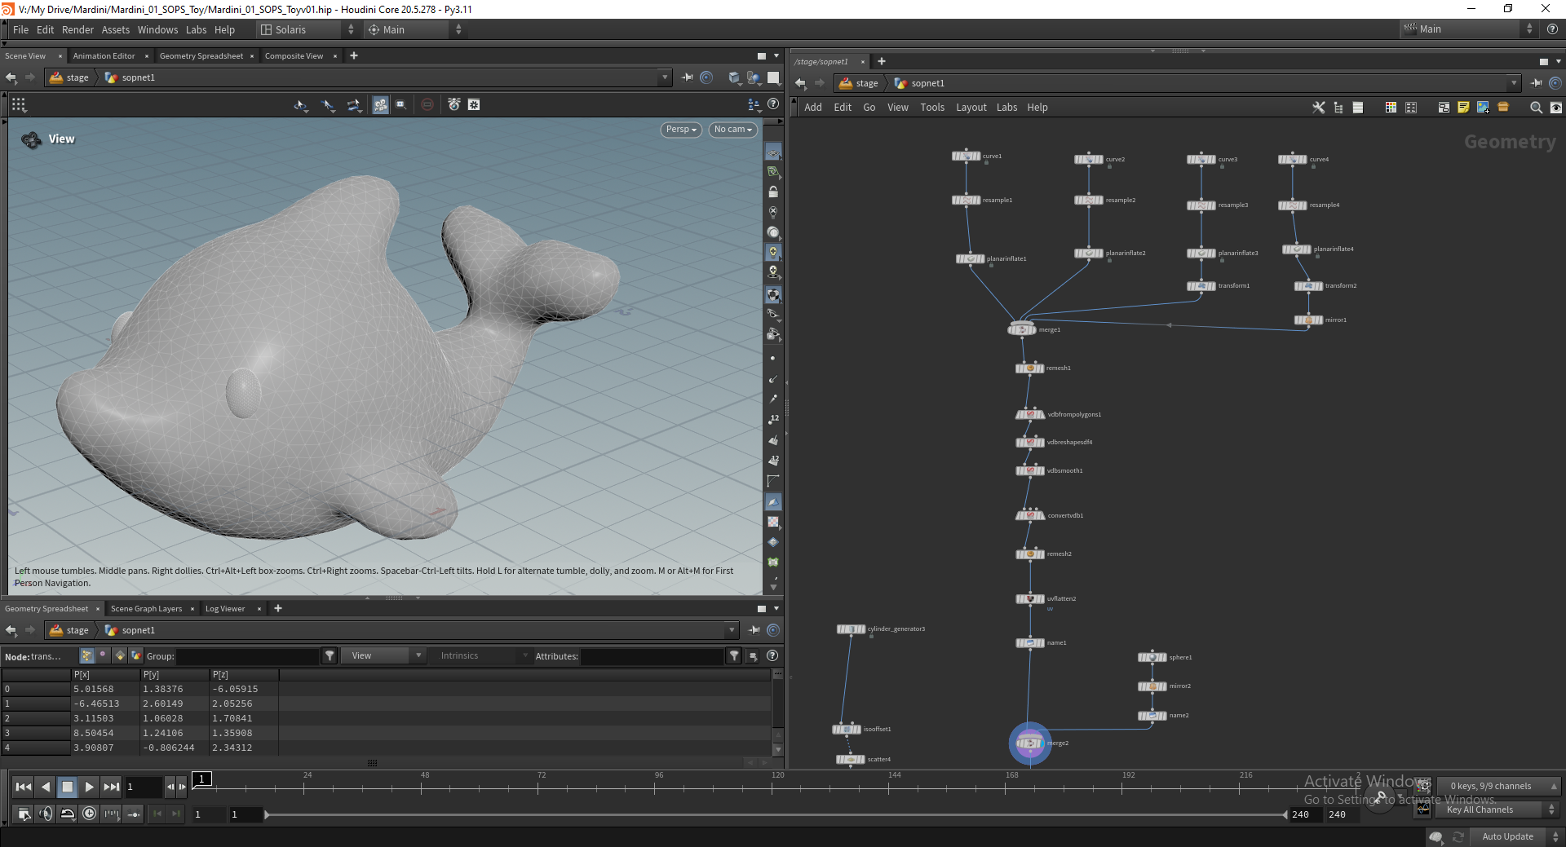Click the lighting bulb icon in viewport sidebar

click(x=773, y=252)
